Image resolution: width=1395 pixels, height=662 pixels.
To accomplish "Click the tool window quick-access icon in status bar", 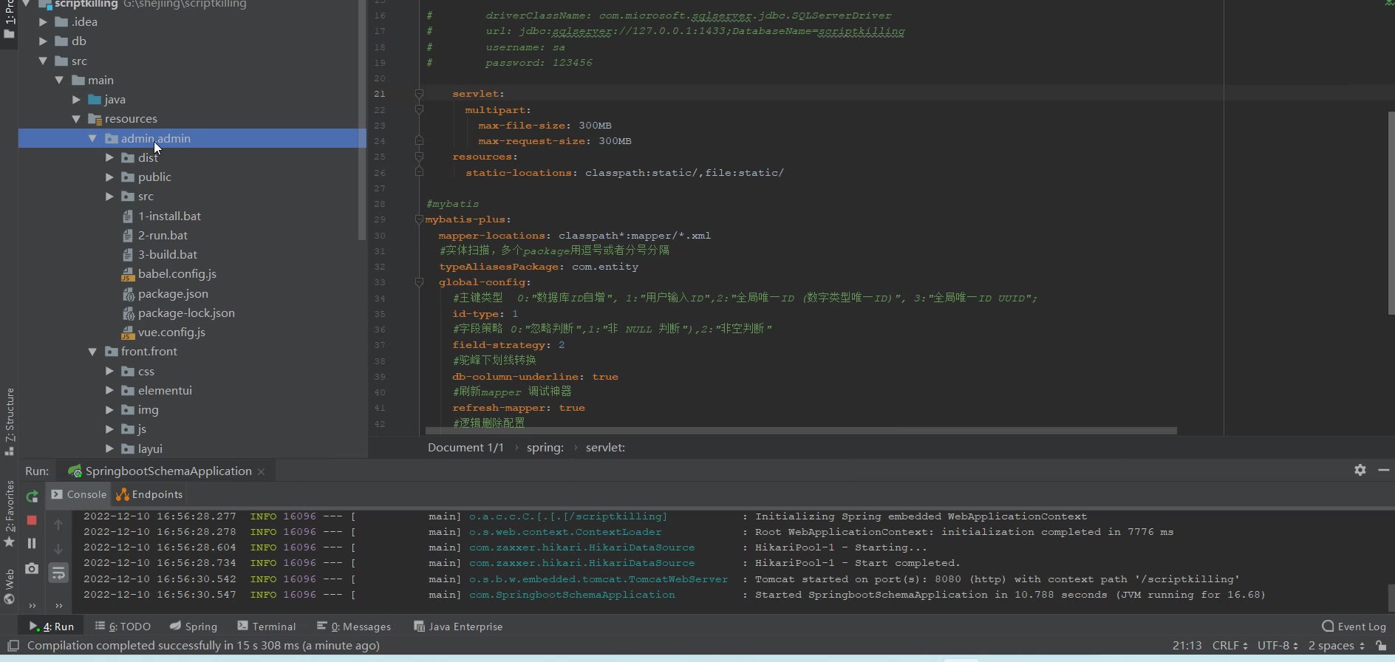I will (x=13, y=646).
